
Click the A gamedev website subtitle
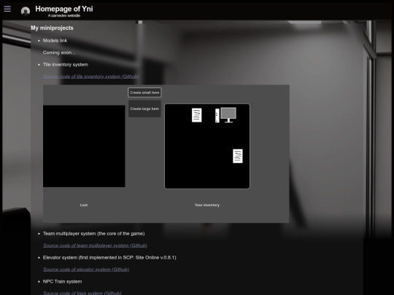point(64,15)
